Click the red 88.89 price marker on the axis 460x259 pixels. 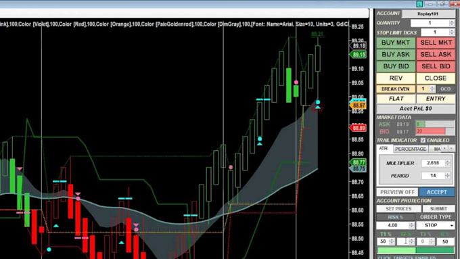[358, 128]
